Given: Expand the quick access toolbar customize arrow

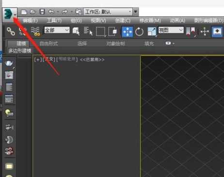Looking at the screenshot, I should click(135, 12).
